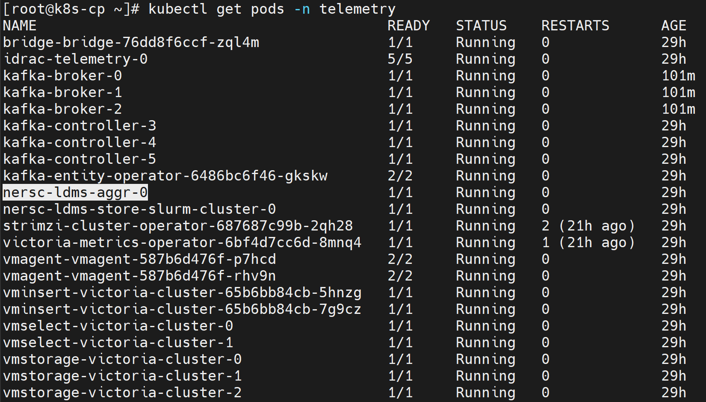Click the nersc-ldms-store-slurm-cluster-0 pod name

coord(139,209)
